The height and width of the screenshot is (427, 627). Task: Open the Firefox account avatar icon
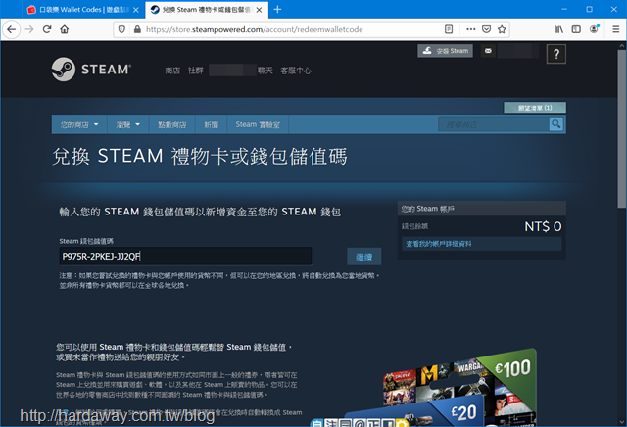[595, 29]
